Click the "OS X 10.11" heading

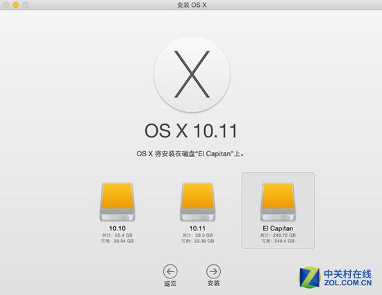[x=191, y=130]
